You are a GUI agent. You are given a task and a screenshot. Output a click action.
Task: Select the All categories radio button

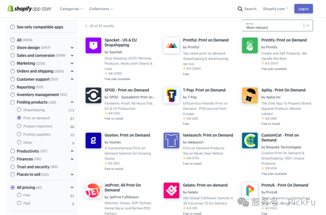tap(13, 40)
